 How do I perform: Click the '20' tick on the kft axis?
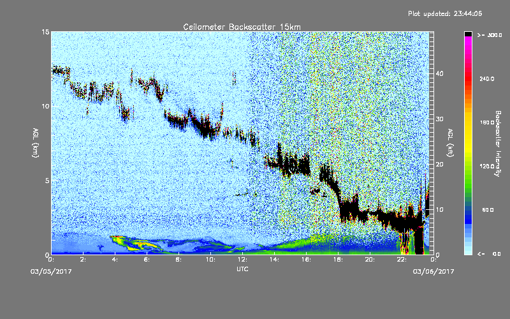[x=439, y=165]
